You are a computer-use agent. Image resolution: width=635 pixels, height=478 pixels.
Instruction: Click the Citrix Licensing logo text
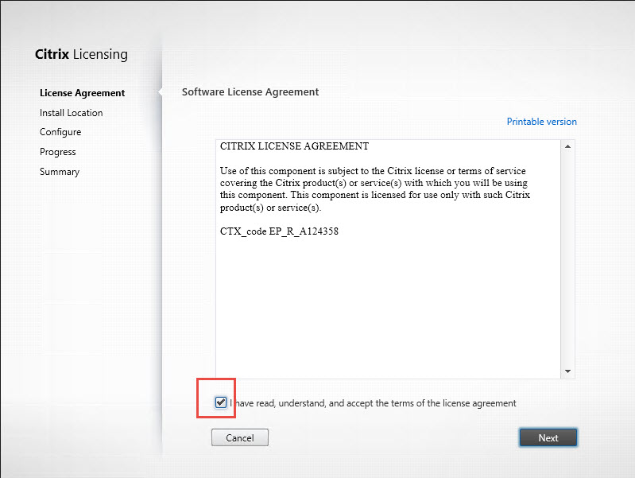pos(81,54)
